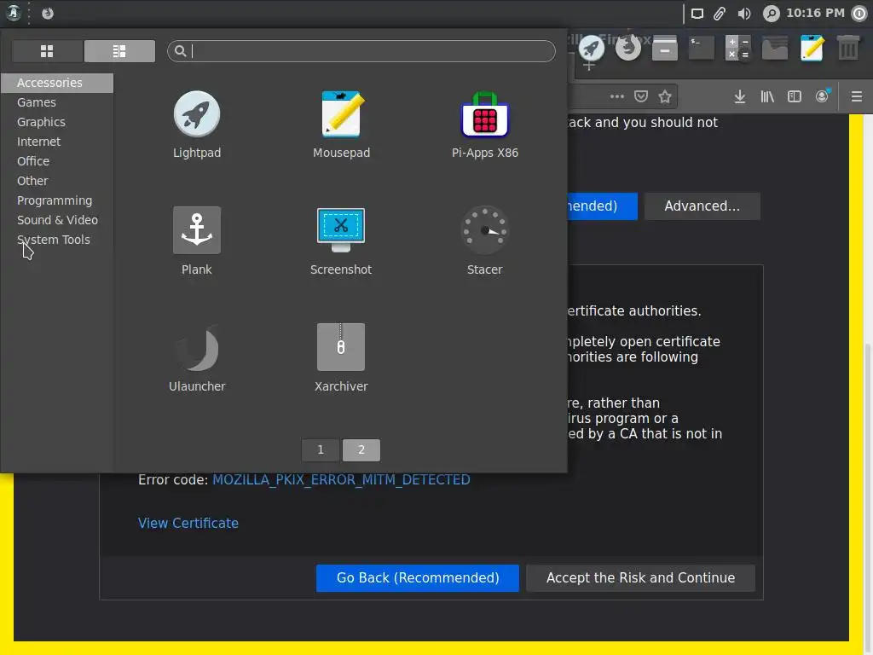Launch the Xarchiver archive manager
The image size is (873, 655).
(x=341, y=358)
